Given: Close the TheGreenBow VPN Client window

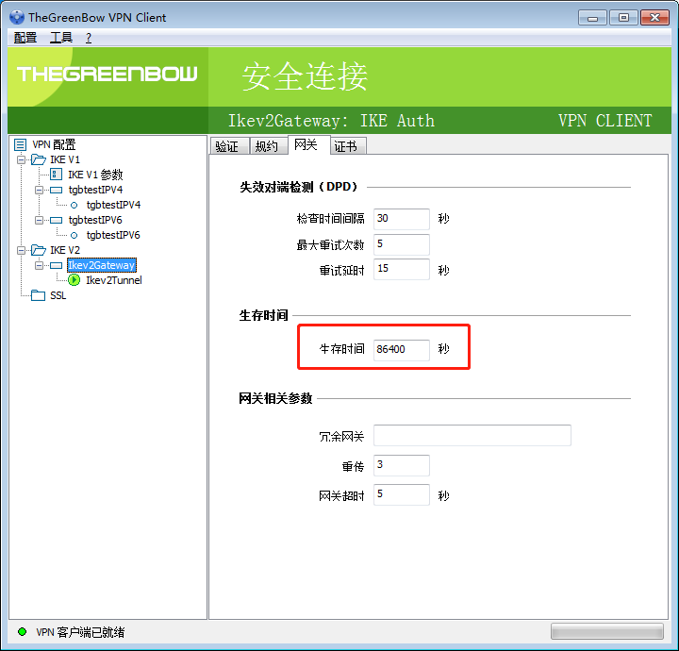Looking at the screenshot, I should [654, 18].
